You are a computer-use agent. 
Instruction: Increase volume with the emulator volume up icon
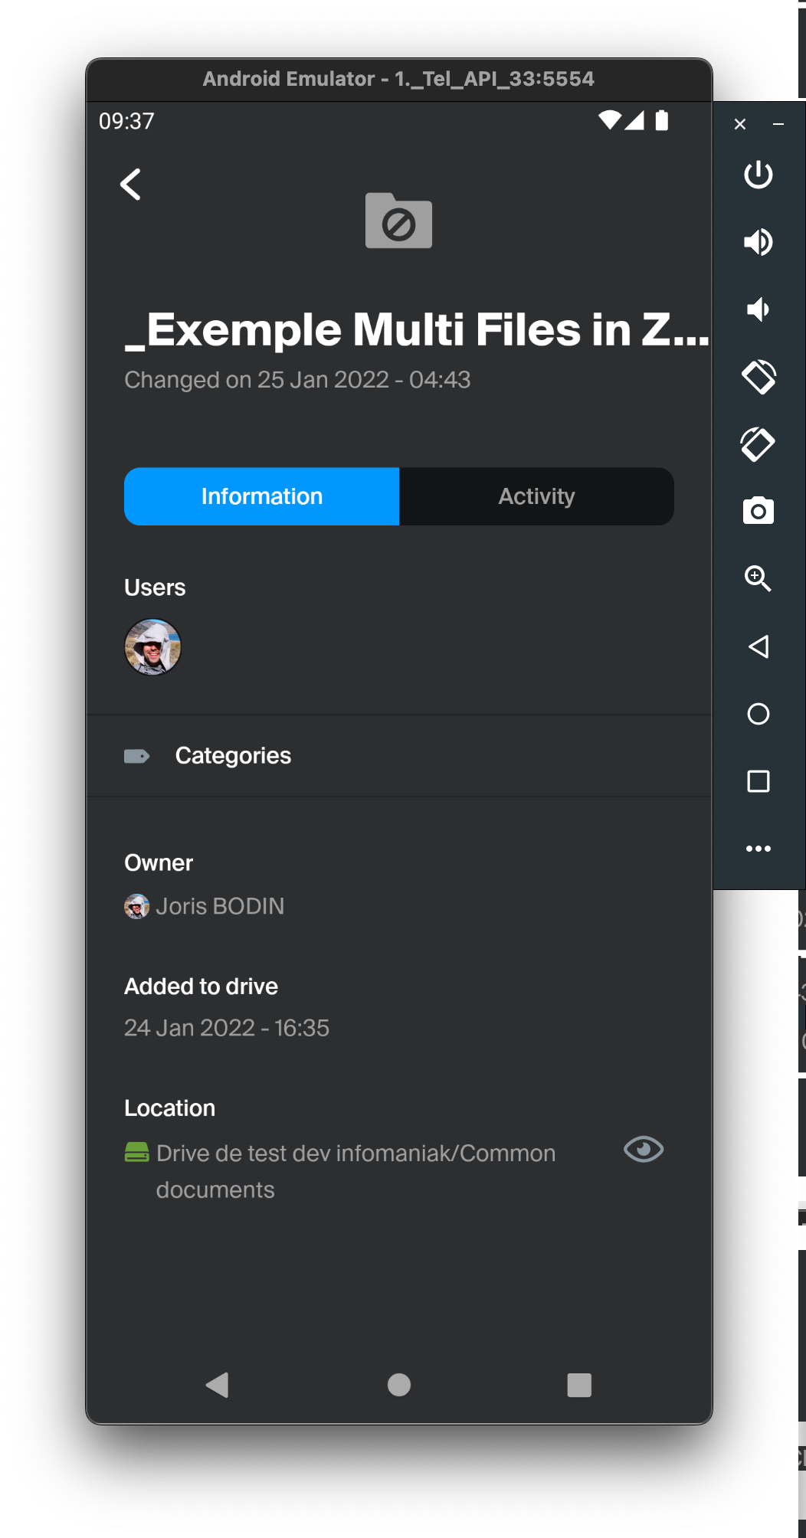(x=758, y=242)
